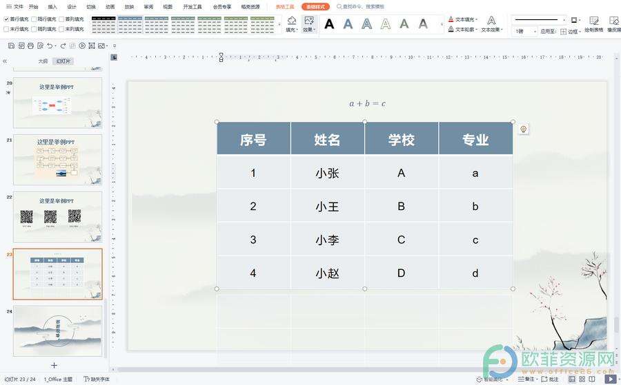621x385 pixels.
Task: Apply the black header table style
Action: click(103, 25)
